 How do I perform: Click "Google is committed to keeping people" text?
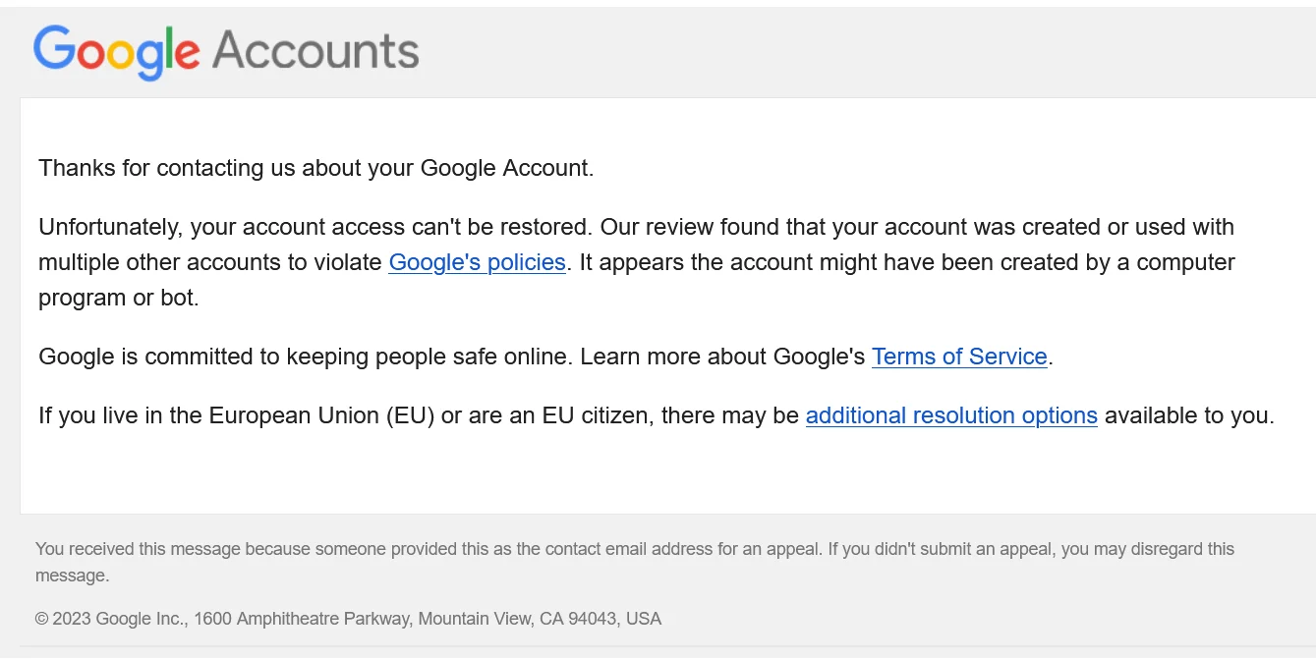tap(205, 357)
